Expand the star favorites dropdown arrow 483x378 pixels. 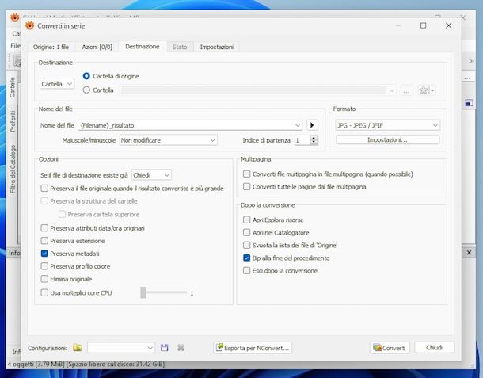point(432,90)
